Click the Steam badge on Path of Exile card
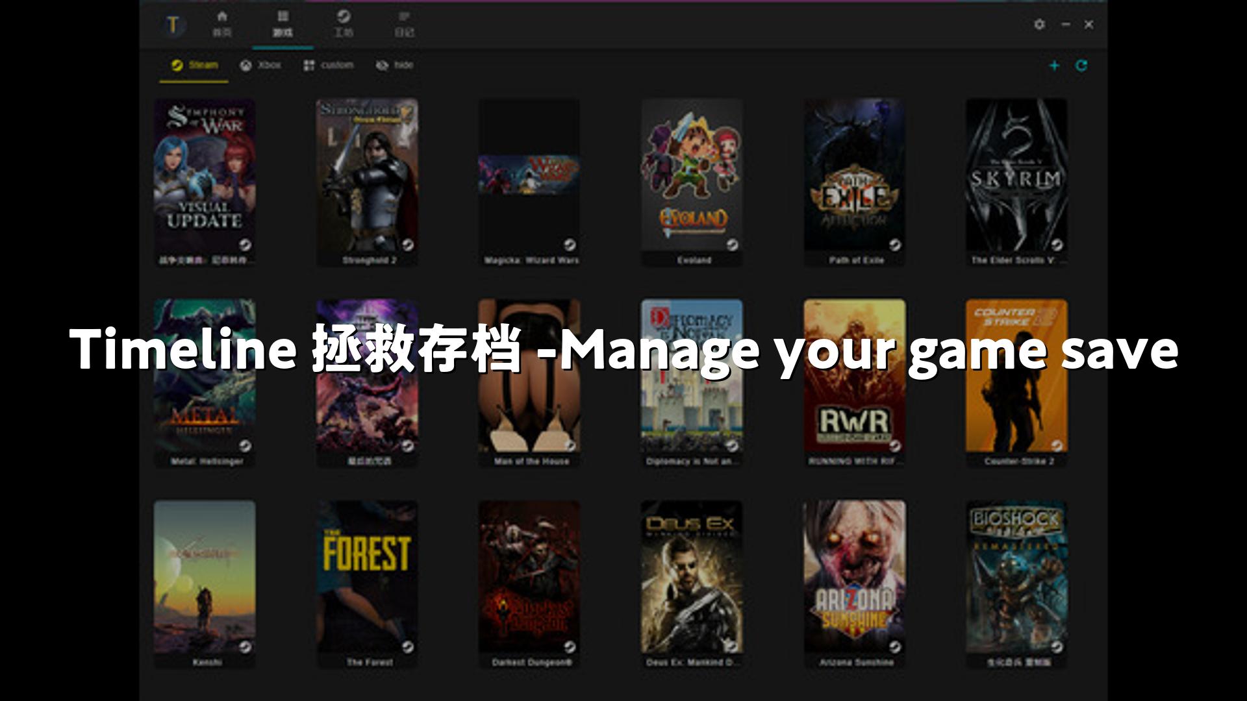This screenshot has height=701, width=1247. (x=895, y=245)
